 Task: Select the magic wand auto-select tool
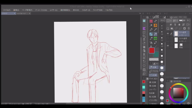(x=151, y=25)
